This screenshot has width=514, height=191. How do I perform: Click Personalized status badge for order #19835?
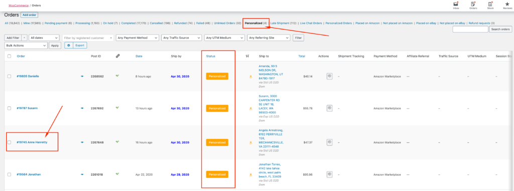tap(217, 76)
